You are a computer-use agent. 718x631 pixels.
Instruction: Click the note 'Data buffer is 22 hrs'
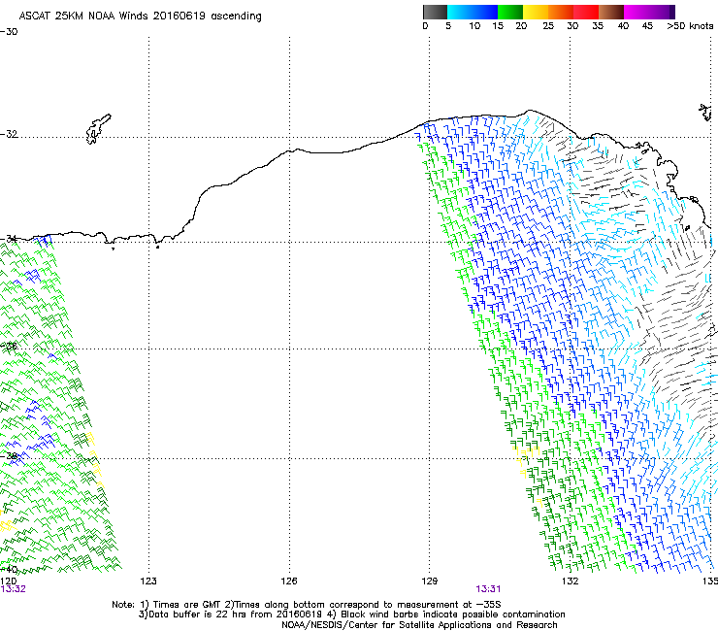coord(199,614)
